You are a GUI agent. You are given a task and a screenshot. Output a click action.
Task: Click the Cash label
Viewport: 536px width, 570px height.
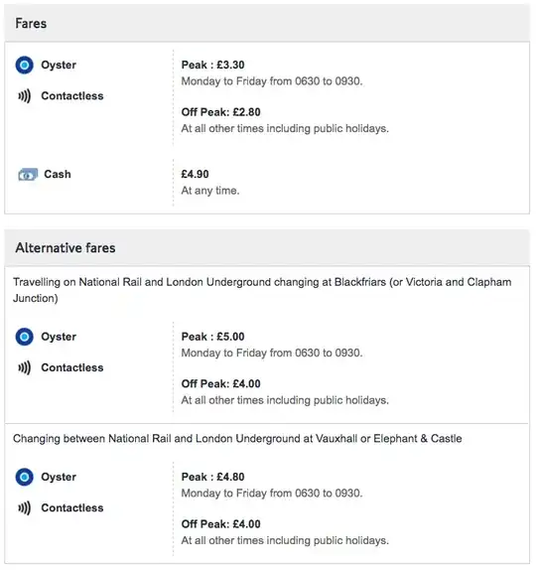58,174
